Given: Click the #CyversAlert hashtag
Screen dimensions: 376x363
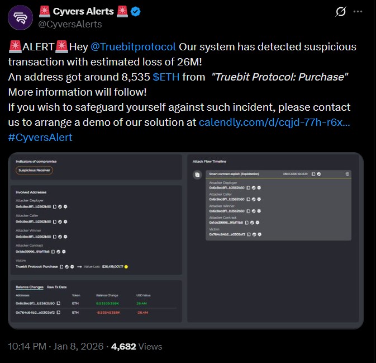Looking at the screenshot, I should pos(40,137).
